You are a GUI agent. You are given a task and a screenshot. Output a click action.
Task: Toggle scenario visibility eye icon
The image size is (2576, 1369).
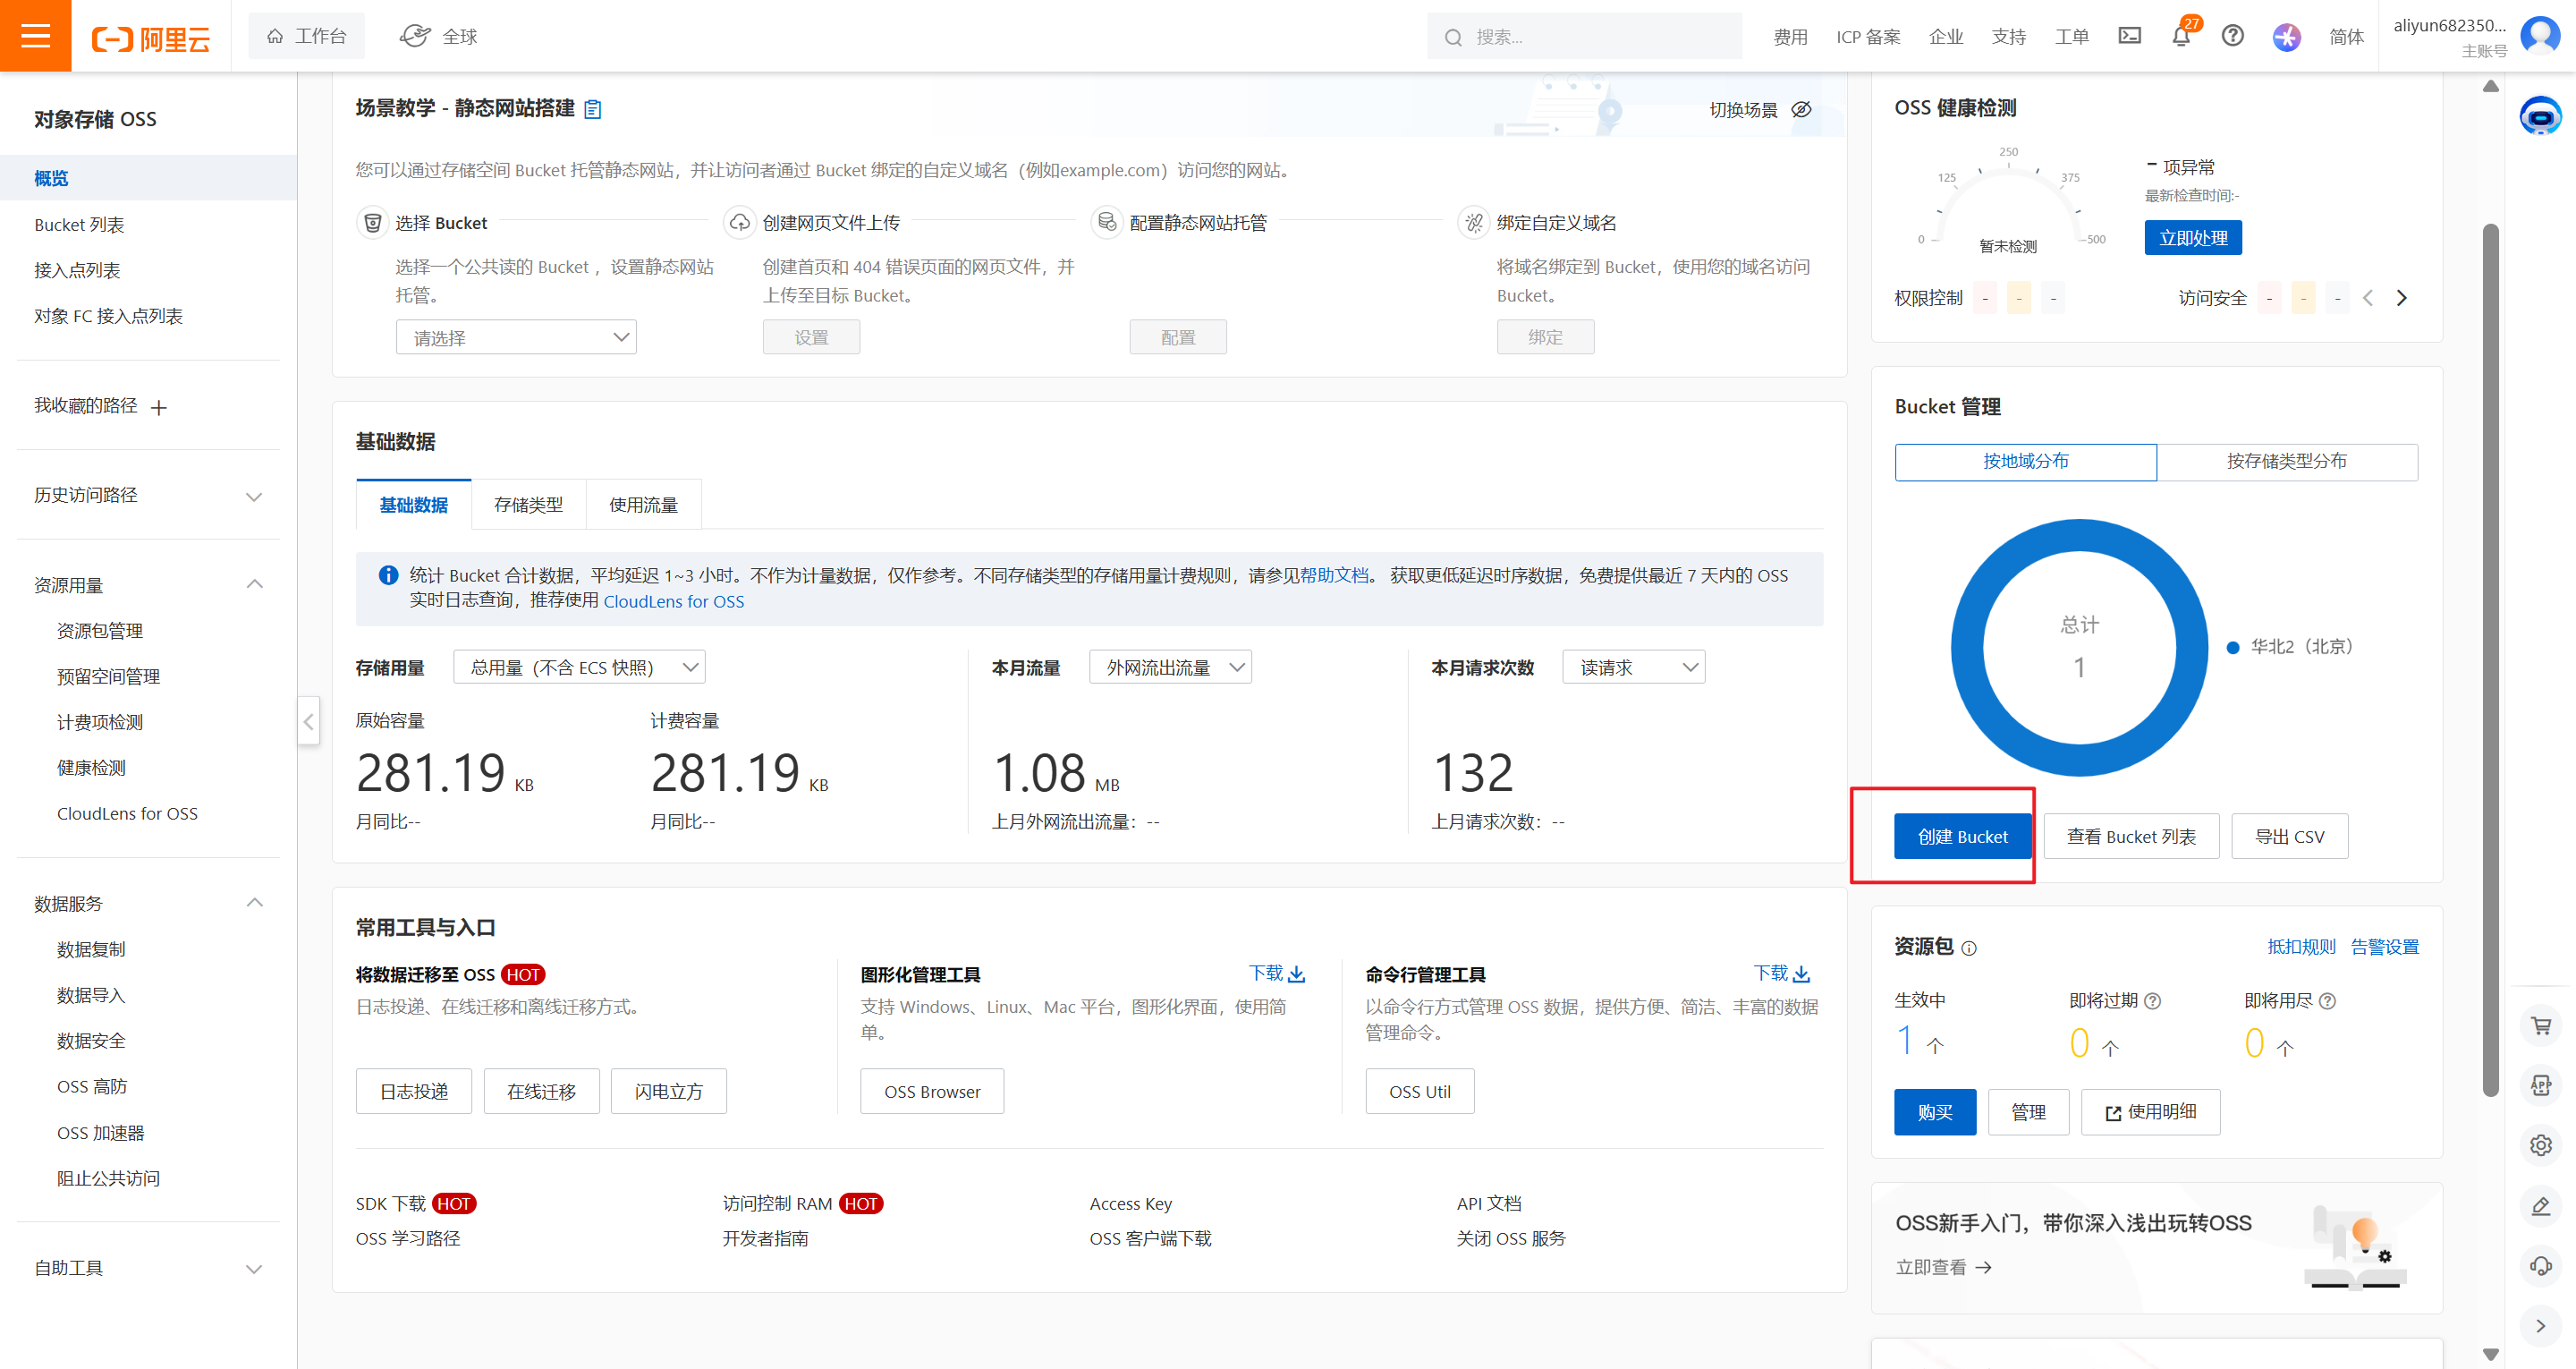pyautogui.click(x=1801, y=109)
